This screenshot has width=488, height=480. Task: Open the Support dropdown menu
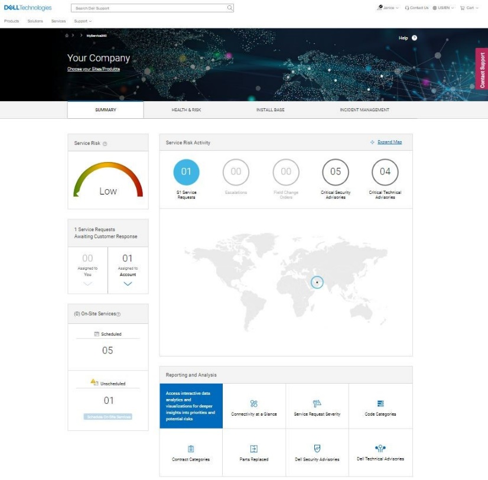83,21
